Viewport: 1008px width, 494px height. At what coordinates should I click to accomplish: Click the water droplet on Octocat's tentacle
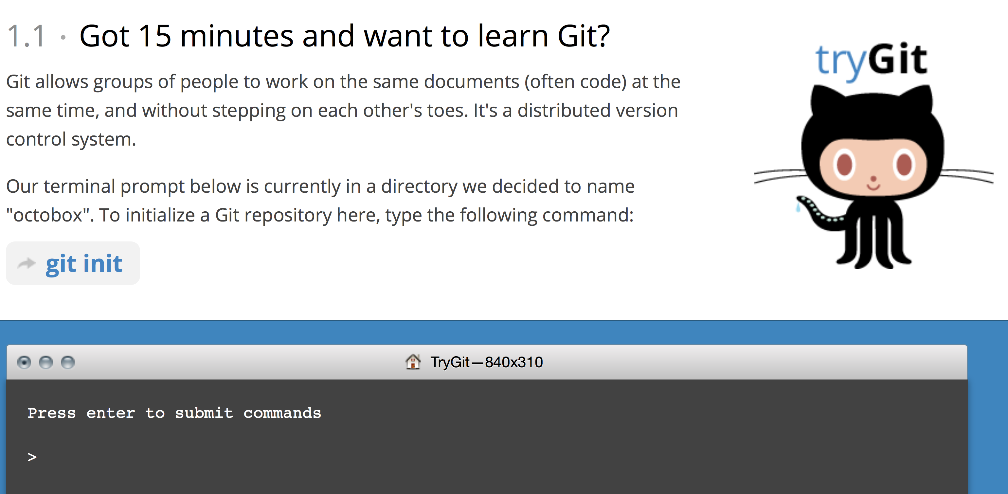coord(798,207)
